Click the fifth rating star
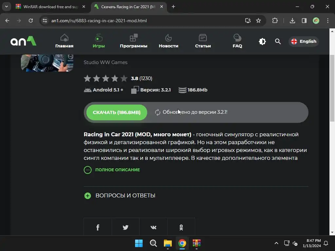Viewport: 335px width, 251px height. tap(124, 78)
